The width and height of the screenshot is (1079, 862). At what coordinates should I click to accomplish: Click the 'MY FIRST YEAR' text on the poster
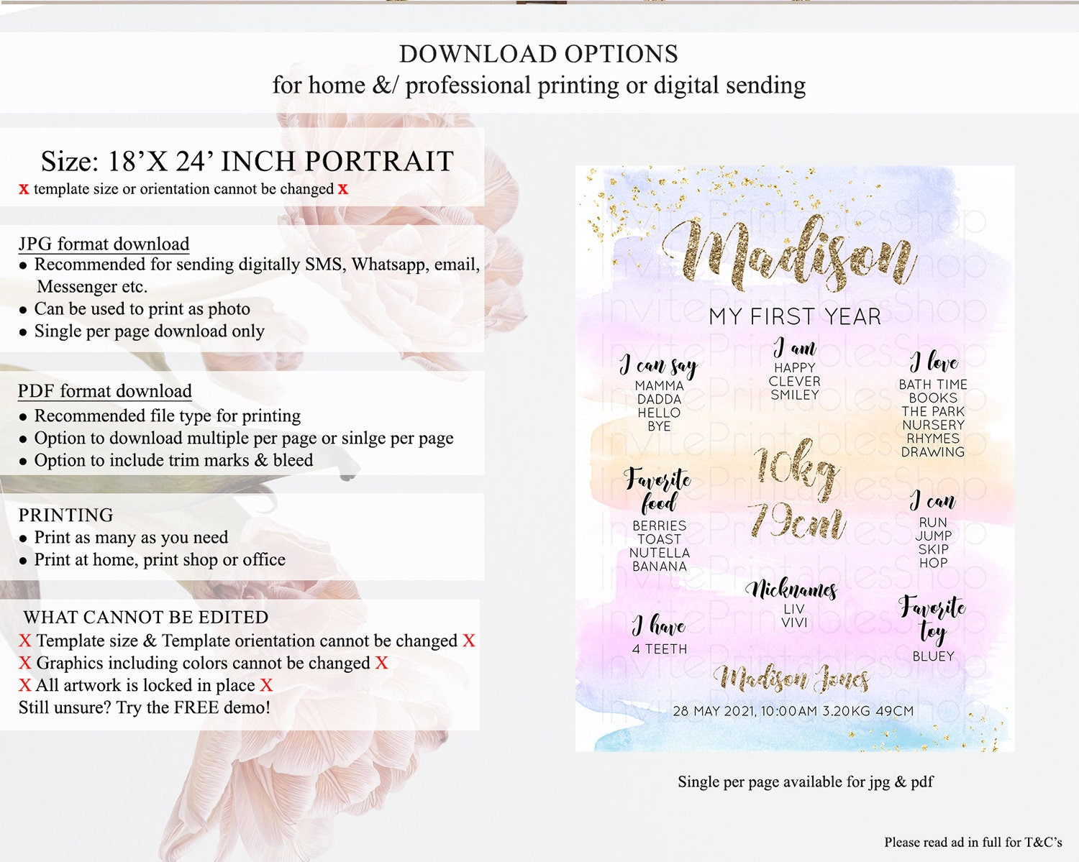coord(795,316)
